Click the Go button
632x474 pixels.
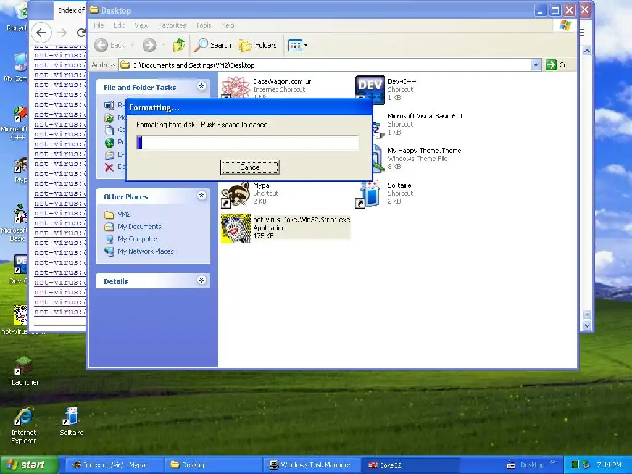(557, 65)
